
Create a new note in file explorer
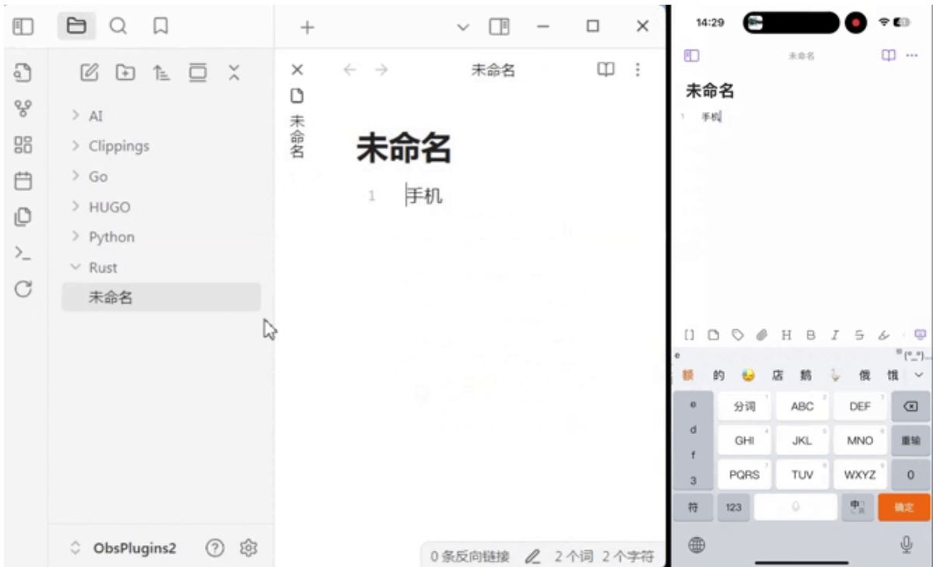pos(89,73)
